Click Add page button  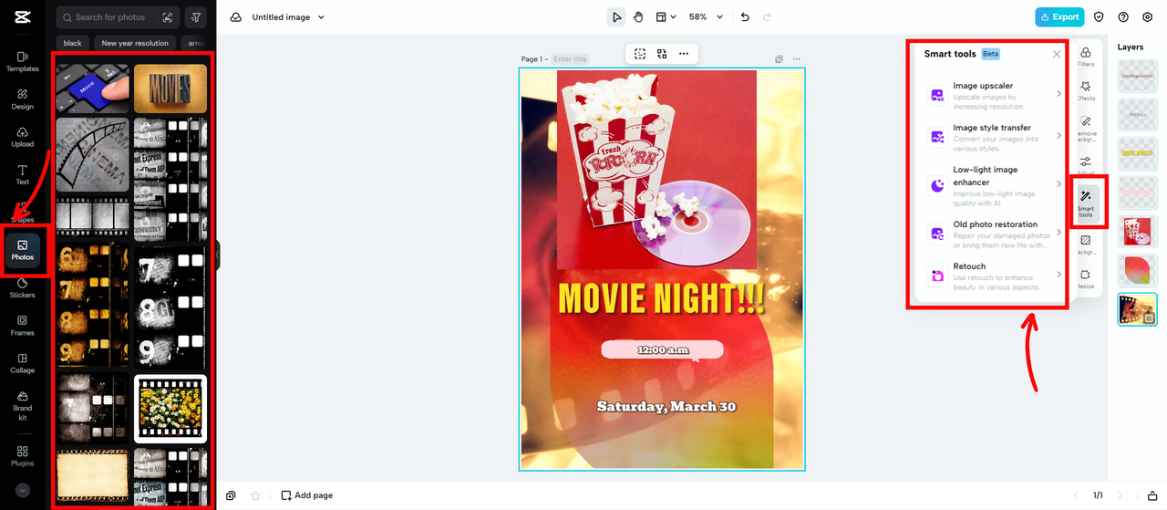pyautogui.click(x=306, y=495)
